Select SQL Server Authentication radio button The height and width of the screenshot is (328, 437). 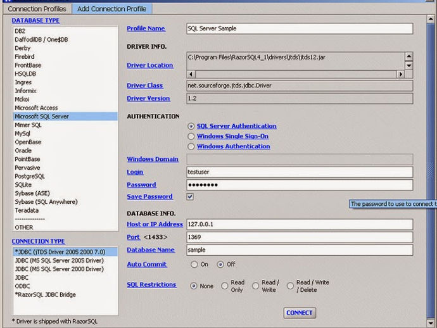pos(191,126)
